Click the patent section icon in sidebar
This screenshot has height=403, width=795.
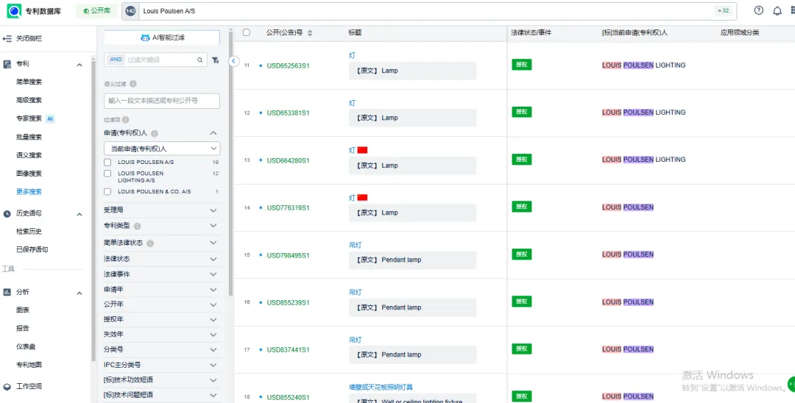tap(7, 64)
